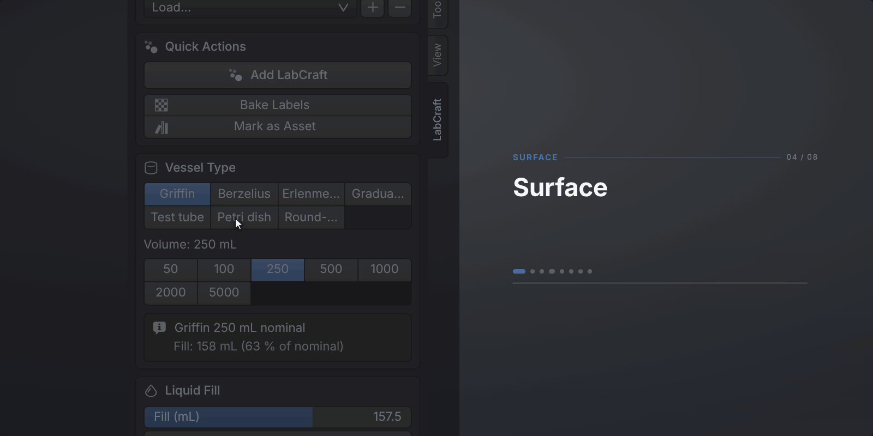This screenshot has width=873, height=436.
Task: Select the Petri dish vessel type
Action: point(244,217)
